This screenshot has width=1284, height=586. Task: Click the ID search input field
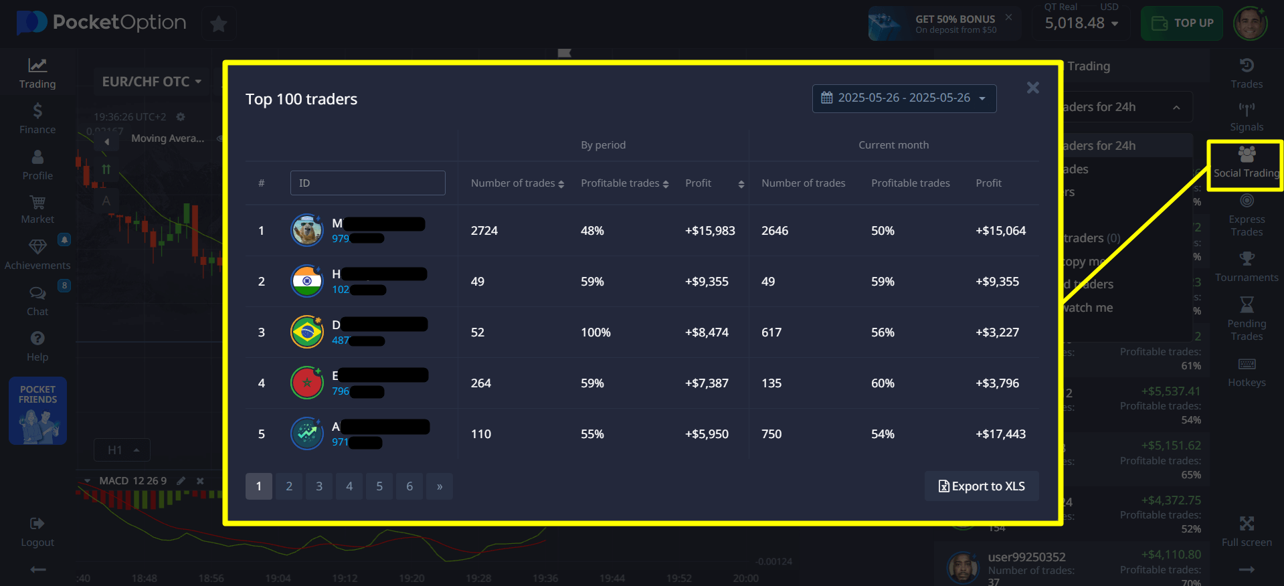click(x=367, y=183)
